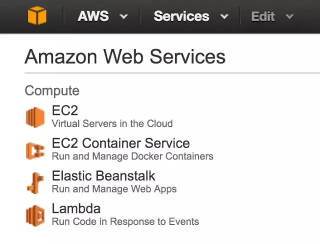The width and height of the screenshot is (320, 244).
Task: Navigate to the Elastic Beanstalk link
Action: [x=103, y=176]
